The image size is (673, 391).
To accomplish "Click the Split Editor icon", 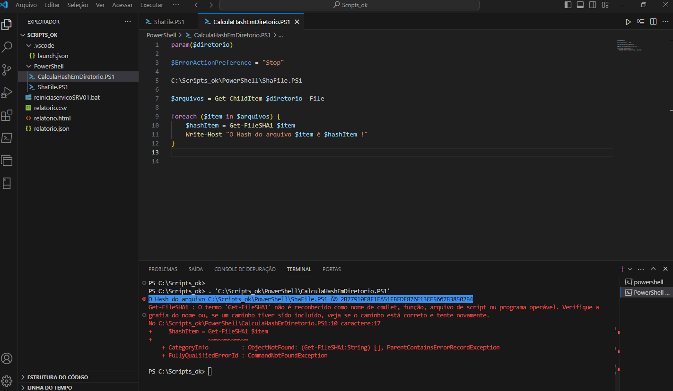I will tap(653, 22).
